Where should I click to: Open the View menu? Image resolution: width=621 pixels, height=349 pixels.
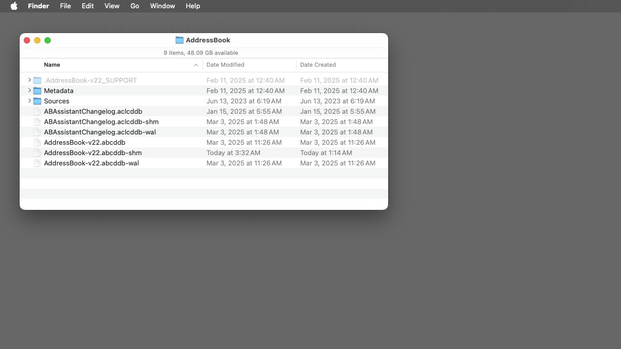(x=112, y=6)
